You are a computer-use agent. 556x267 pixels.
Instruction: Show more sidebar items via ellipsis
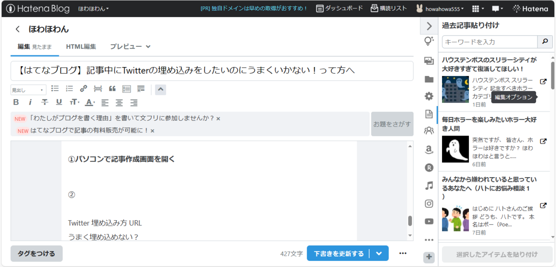coord(429,240)
